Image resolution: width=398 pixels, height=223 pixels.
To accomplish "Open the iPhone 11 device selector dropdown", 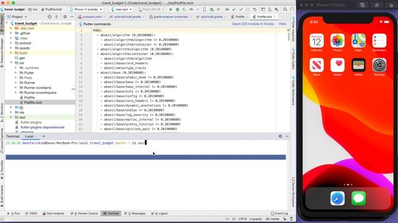I will pyautogui.click(x=86, y=9).
